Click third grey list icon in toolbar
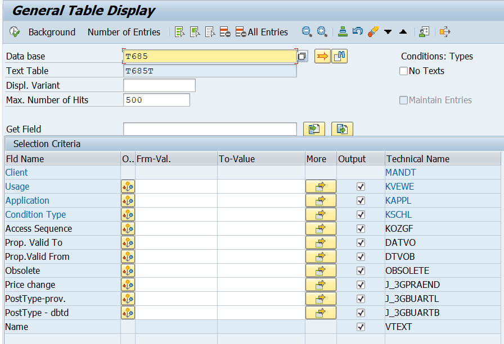Viewport: 504px width, 344px height. click(210, 32)
